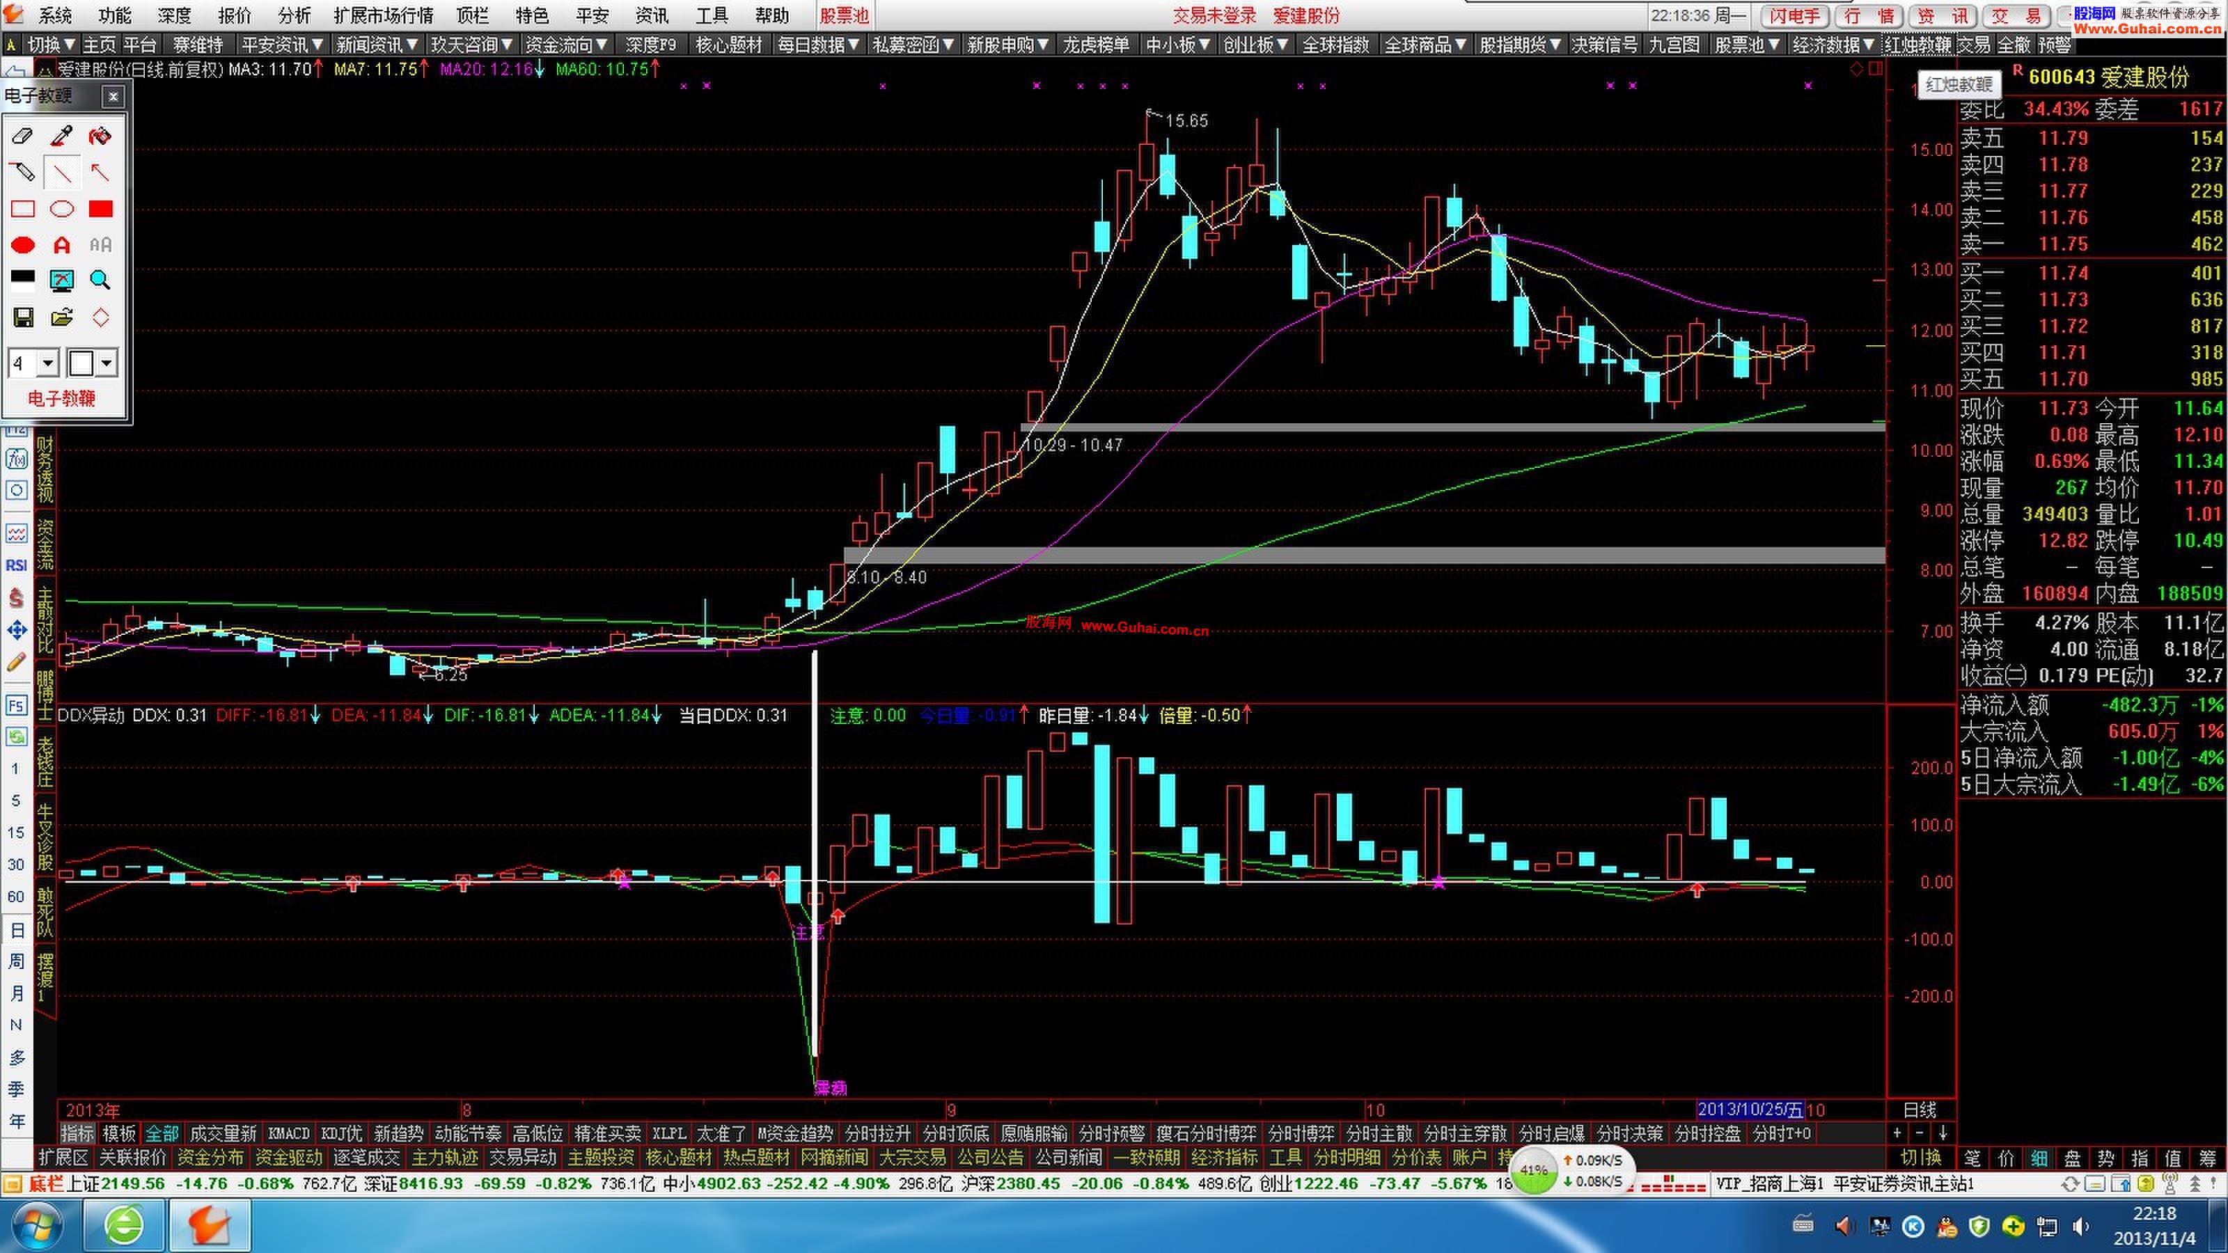Select the filled red rectangle tool
This screenshot has width=2228, height=1253.
(x=100, y=208)
